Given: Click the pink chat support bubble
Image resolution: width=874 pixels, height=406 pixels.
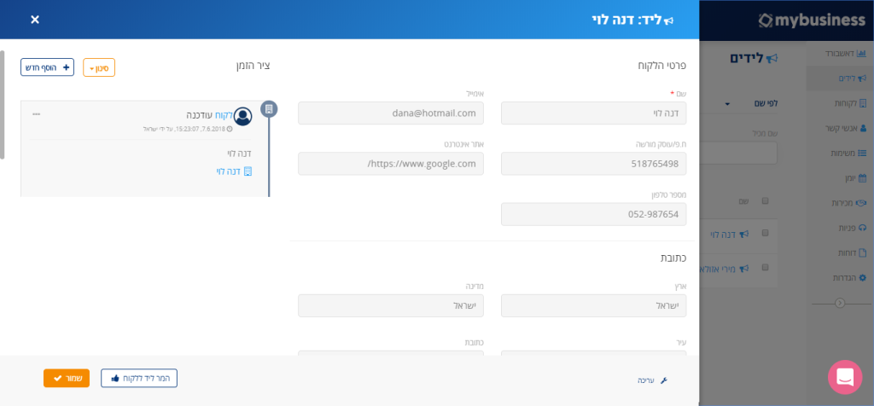Looking at the screenshot, I should pos(845,377).
